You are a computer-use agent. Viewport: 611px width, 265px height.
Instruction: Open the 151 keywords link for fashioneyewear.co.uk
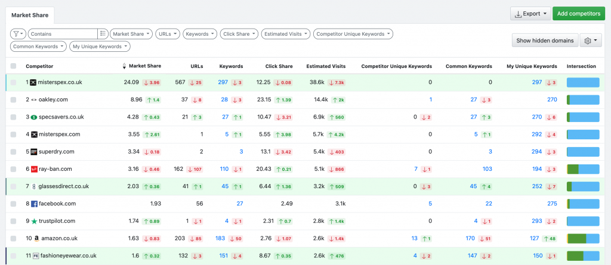(x=224, y=255)
